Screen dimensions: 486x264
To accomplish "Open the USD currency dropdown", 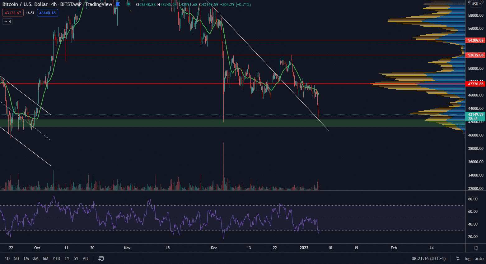I will pyautogui.click(x=476, y=4).
